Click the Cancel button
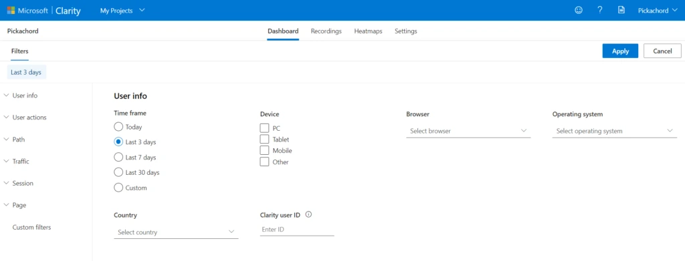Image resolution: width=685 pixels, height=261 pixels. click(662, 51)
